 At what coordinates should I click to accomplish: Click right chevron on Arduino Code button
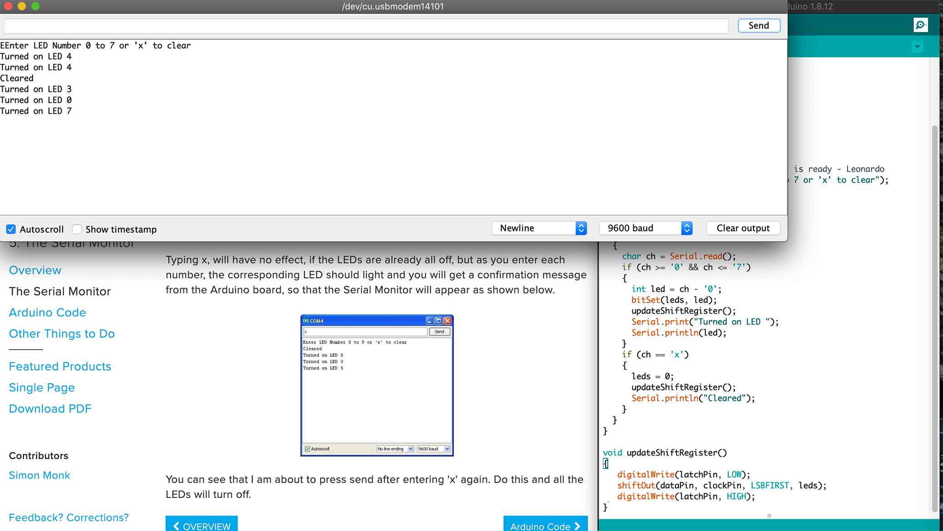click(577, 526)
